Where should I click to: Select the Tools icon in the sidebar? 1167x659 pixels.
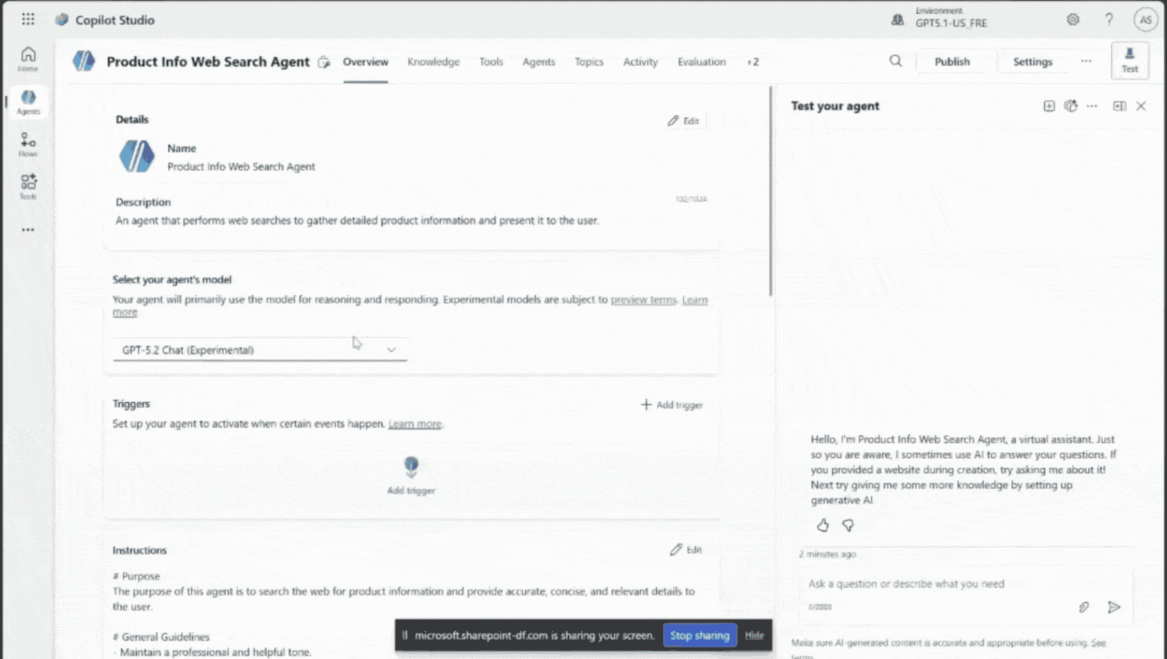(x=27, y=185)
